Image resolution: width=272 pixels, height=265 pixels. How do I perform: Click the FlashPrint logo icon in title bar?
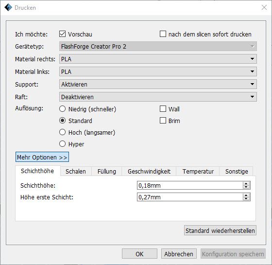tap(8, 7)
